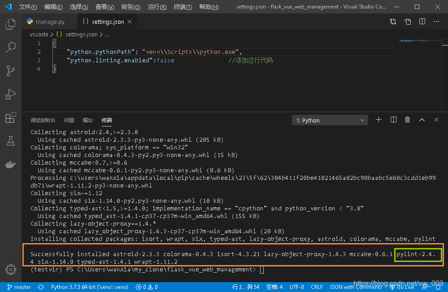Open the 1: Python terminal dropdown

(330, 120)
